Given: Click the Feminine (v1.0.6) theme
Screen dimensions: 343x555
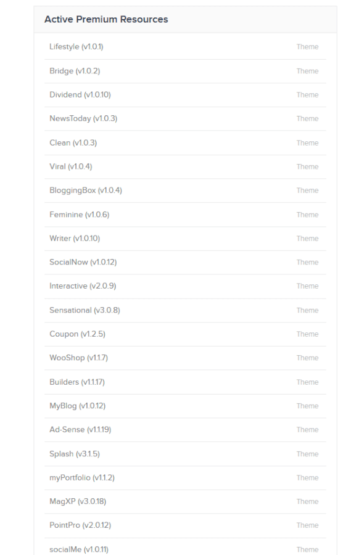Looking at the screenshot, I should click(x=185, y=215).
